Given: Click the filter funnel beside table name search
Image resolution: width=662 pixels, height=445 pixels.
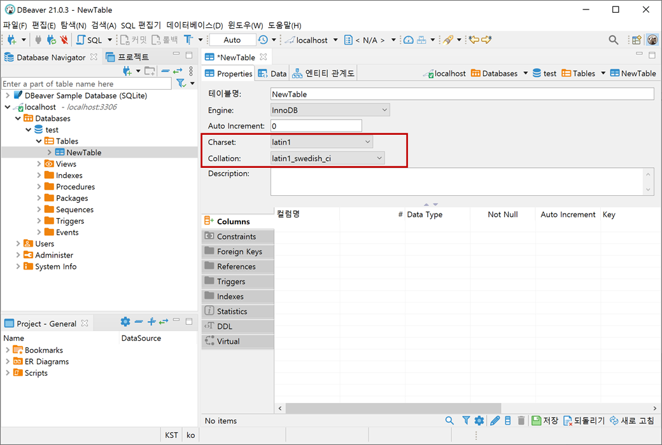Looking at the screenshot, I should [x=181, y=83].
